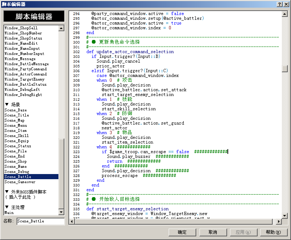Select Scene_Item script

(x=15, y=131)
